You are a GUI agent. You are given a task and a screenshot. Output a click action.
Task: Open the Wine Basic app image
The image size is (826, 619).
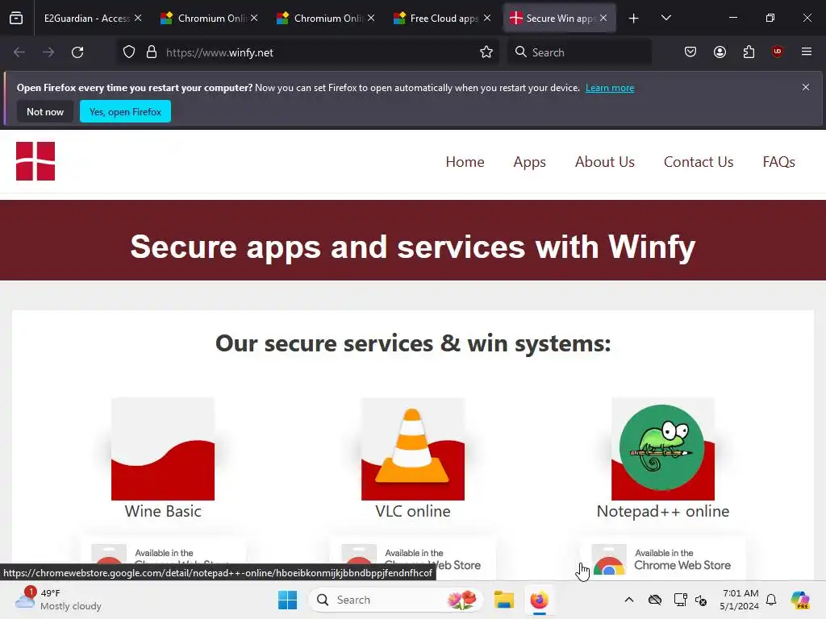tap(163, 449)
